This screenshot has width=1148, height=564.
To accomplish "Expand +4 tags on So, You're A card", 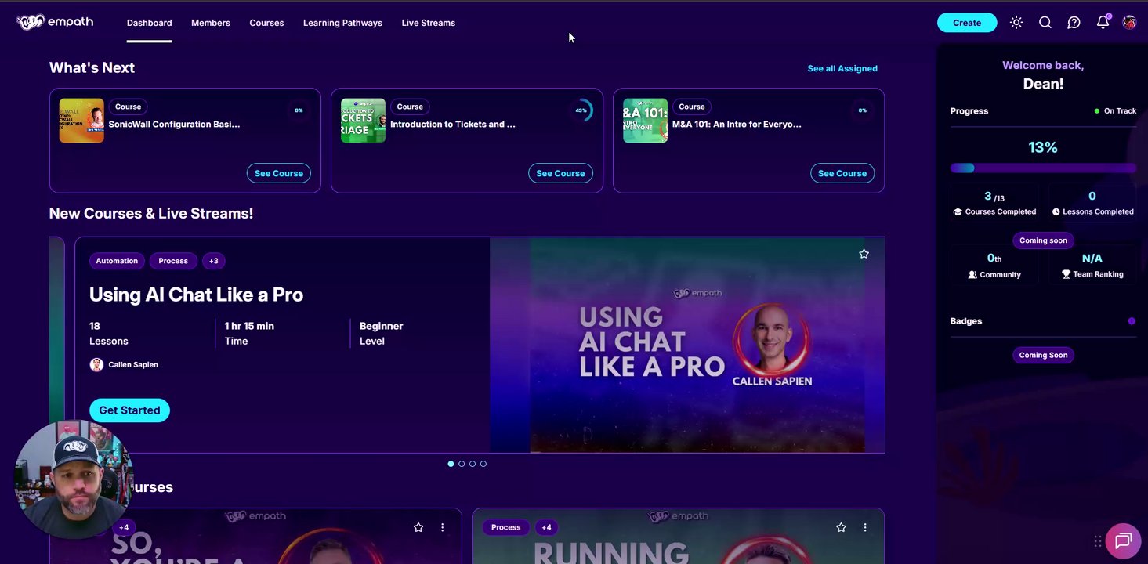I will pos(124,527).
